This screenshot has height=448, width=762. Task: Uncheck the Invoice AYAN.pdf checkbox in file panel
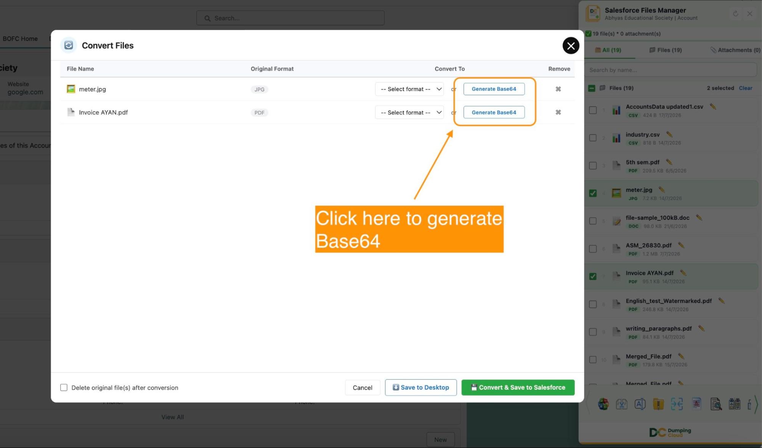[x=593, y=276]
